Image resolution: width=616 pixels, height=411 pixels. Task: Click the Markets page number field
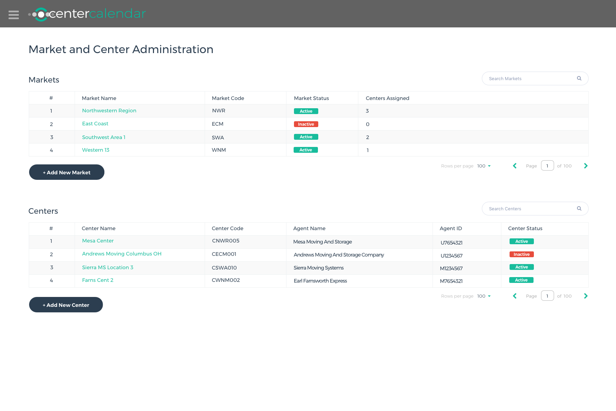point(547,166)
